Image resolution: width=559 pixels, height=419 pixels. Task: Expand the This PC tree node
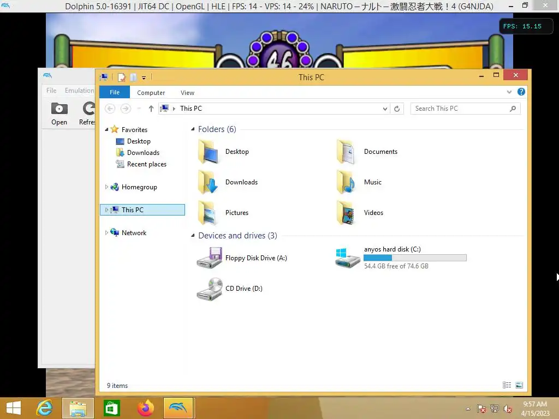coord(106,210)
